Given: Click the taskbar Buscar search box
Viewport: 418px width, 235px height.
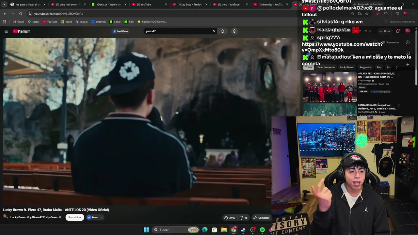Looking at the screenshot, I should (176, 230).
